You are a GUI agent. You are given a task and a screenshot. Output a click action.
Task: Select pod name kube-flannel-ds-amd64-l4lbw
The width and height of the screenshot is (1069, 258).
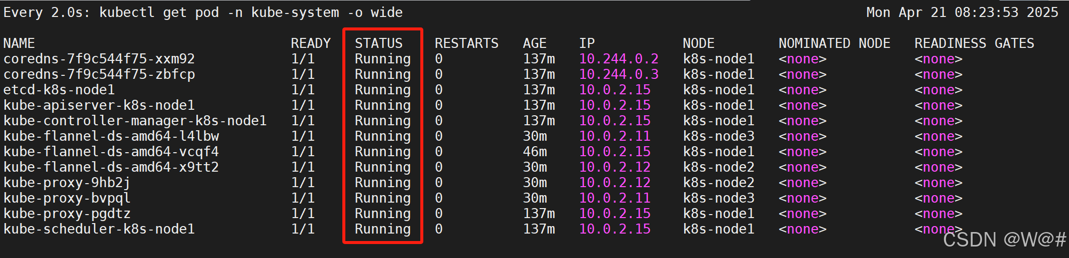[x=111, y=136]
